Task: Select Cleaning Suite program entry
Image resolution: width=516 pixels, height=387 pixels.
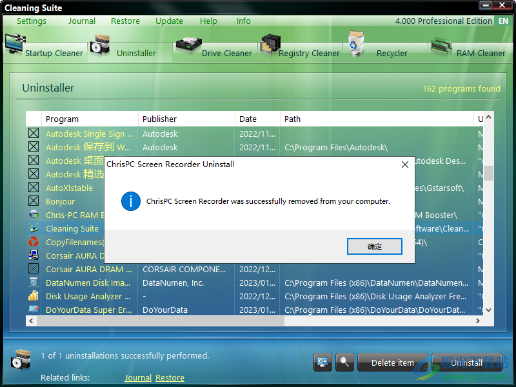Action: 72,228
